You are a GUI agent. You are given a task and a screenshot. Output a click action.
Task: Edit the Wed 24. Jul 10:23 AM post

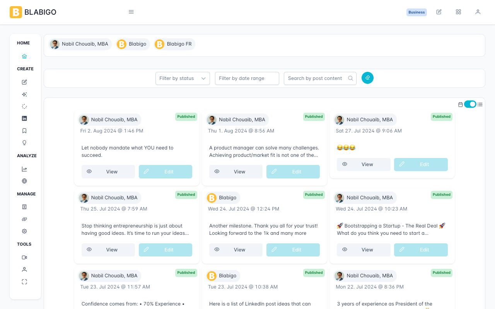[x=421, y=250]
